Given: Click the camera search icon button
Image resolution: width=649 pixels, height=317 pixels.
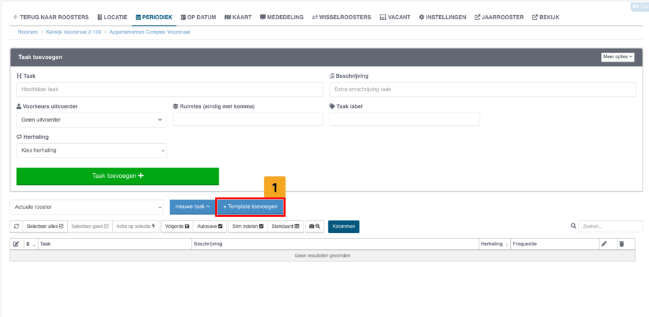Looking at the screenshot, I should [315, 226].
